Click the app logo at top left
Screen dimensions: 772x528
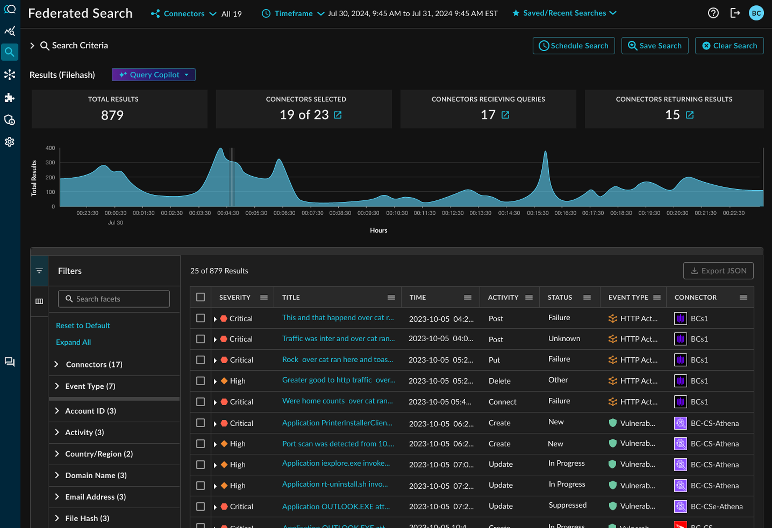[x=10, y=9]
